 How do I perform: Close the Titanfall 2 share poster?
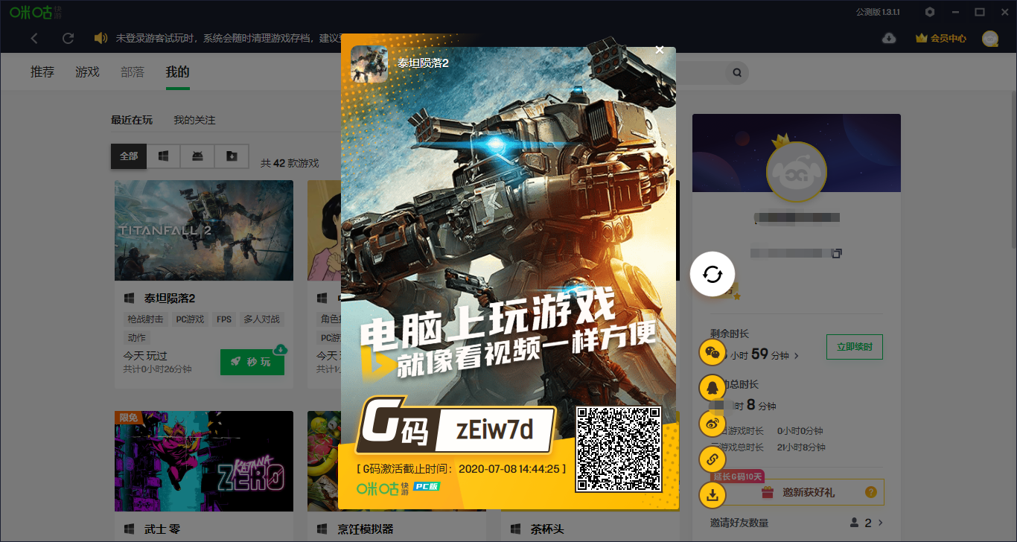[659, 50]
